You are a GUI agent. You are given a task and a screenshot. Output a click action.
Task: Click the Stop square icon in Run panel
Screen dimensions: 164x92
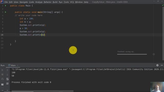click(x=2, y=74)
